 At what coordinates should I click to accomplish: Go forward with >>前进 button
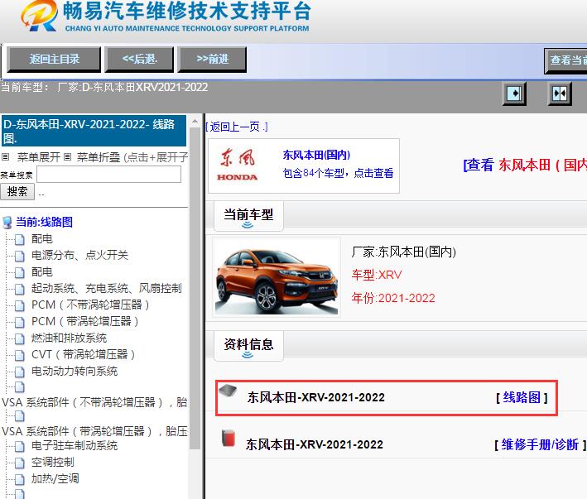click(212, 59)
